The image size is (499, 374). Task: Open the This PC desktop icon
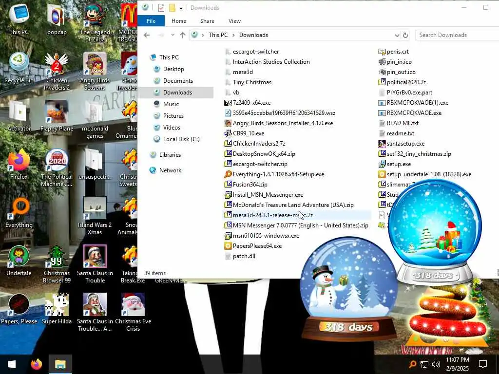pyautogui.click(x=19, y=19)
